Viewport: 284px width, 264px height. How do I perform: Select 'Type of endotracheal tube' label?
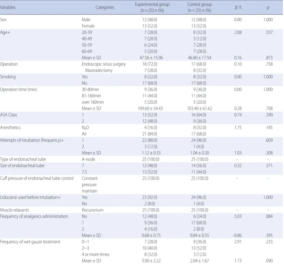point(23,159)
